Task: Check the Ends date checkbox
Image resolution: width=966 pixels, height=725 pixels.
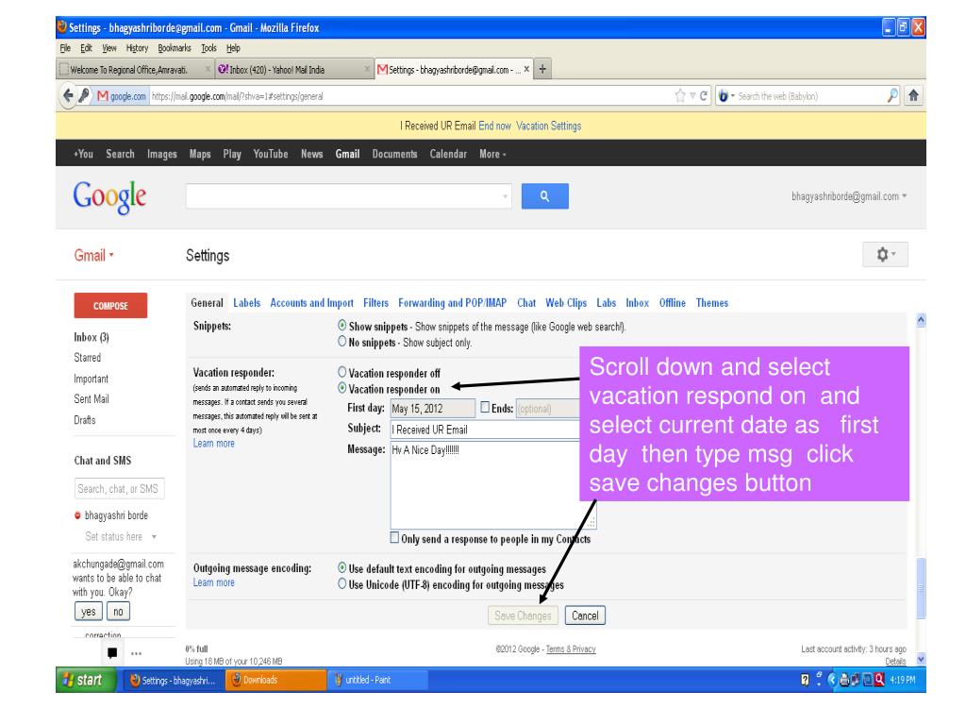Action: 485,407
